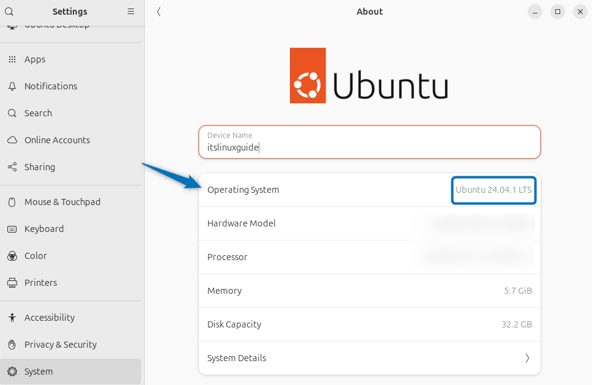
Task: Click the Ubuntu logo image
Action: (x=369, y=75)
